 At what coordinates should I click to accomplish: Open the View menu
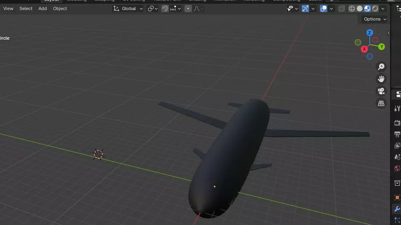pos(8,8)
